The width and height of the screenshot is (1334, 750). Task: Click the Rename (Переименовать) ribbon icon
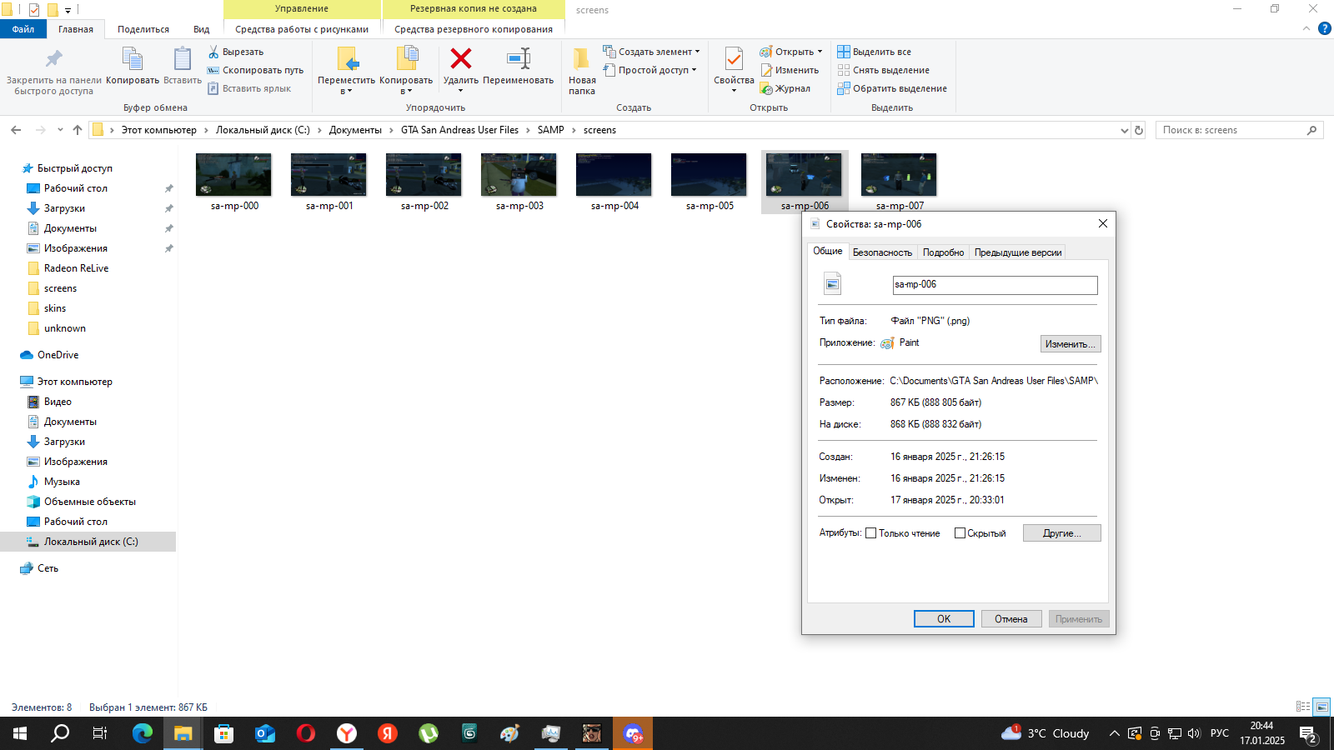pos(518,59)
